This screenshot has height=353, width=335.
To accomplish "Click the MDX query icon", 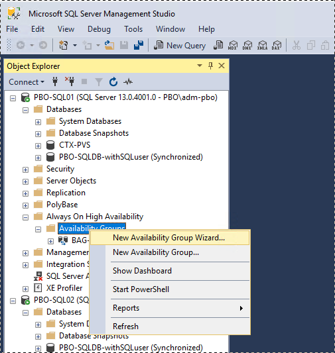I will coord(233,45).
